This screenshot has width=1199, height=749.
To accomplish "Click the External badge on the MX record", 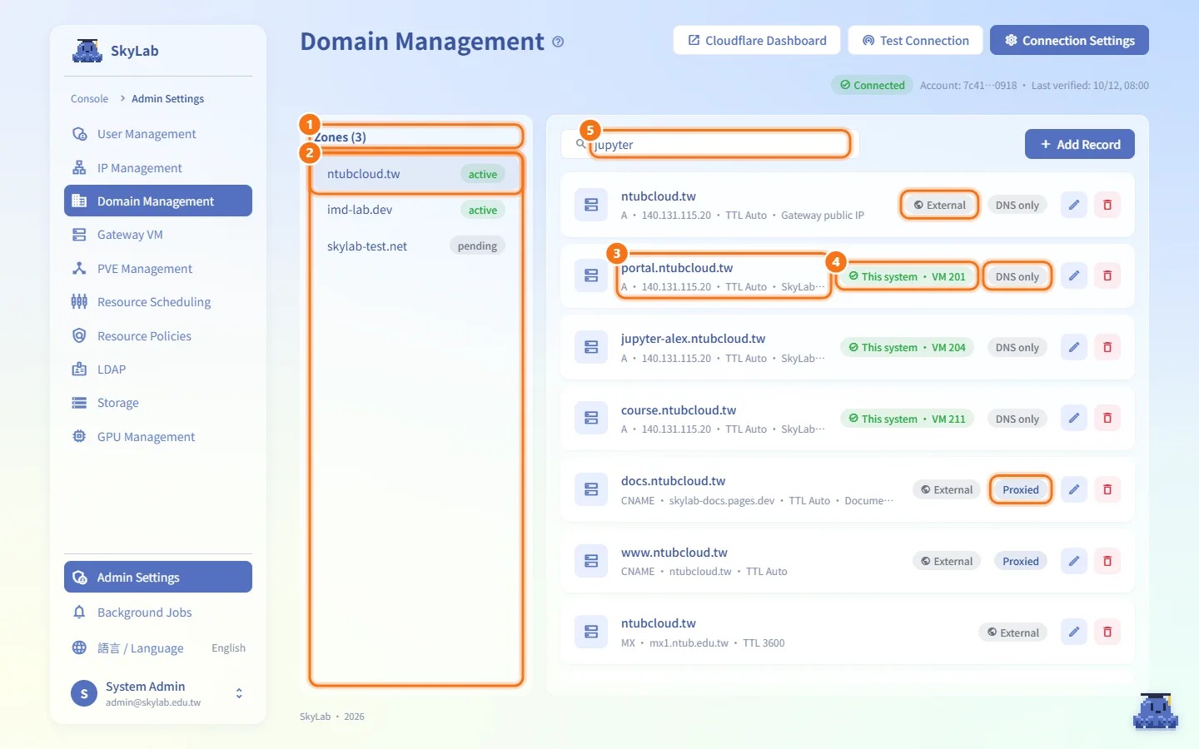I will tap(1013, 632).
